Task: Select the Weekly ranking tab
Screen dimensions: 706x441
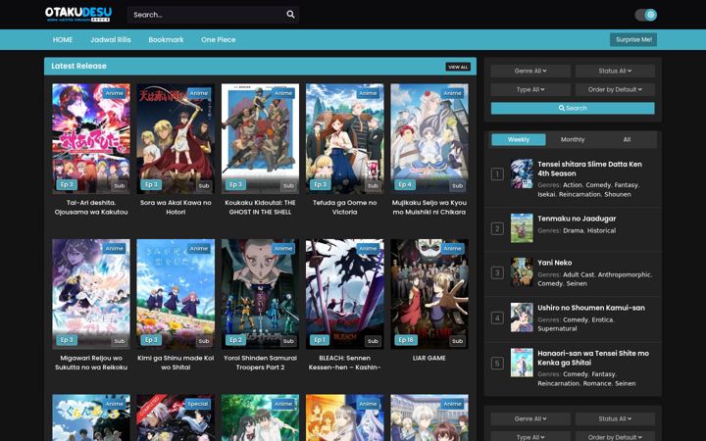Action: (519, 139)
